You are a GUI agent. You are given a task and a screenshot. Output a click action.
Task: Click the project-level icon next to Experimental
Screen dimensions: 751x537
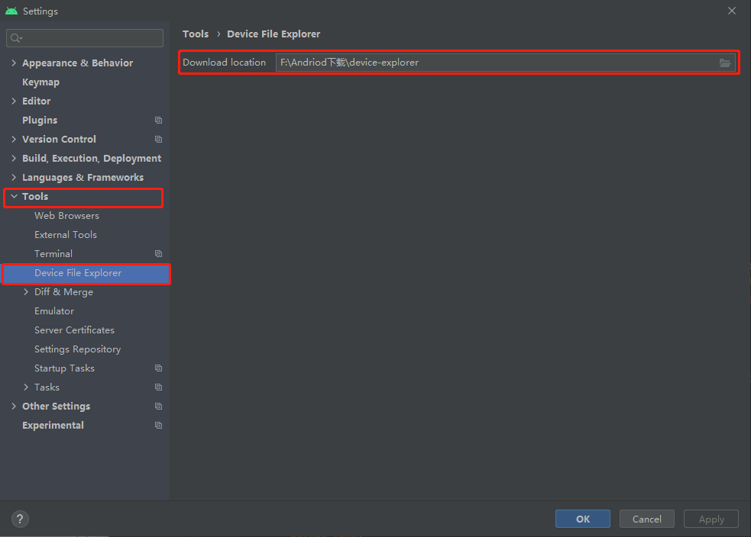[159, 425]
